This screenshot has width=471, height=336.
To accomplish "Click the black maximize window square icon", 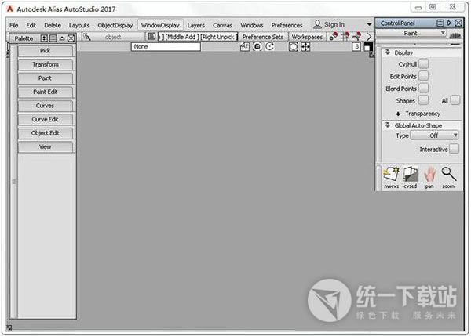I will pyautogui.click(x=368, y=47).
